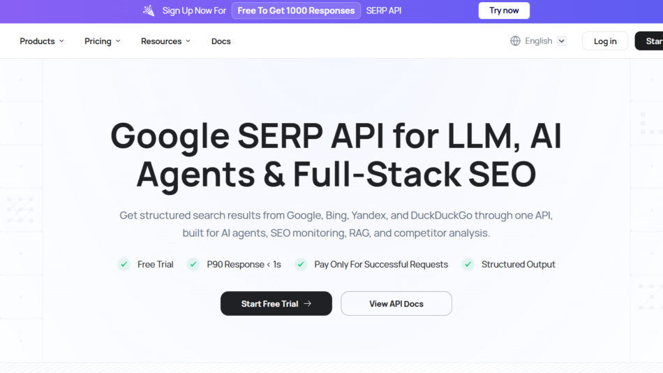Viewport: 663px width, 373px height.
Task: Go to the Docs page
Action: 221,41
